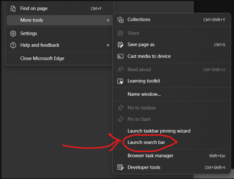Click the Find on page magnifier icon
This screenshot has height=179, width=234.
coord(13,9)
